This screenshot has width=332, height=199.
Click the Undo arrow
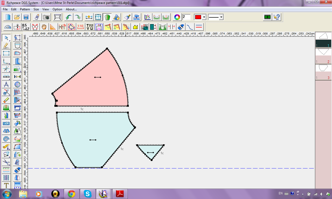tap(68, 17)
